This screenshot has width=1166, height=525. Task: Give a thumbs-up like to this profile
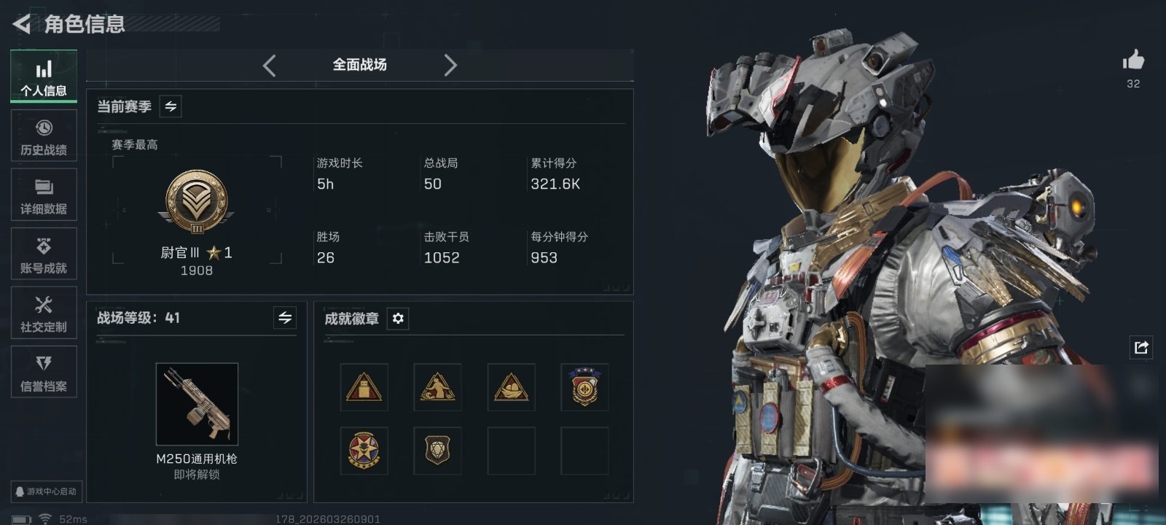pyautogui.click(x=1133, y=60)
